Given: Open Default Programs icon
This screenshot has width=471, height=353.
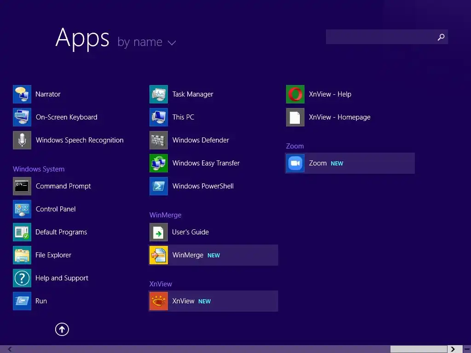Looking at the screenshot, I should point(22,232).
